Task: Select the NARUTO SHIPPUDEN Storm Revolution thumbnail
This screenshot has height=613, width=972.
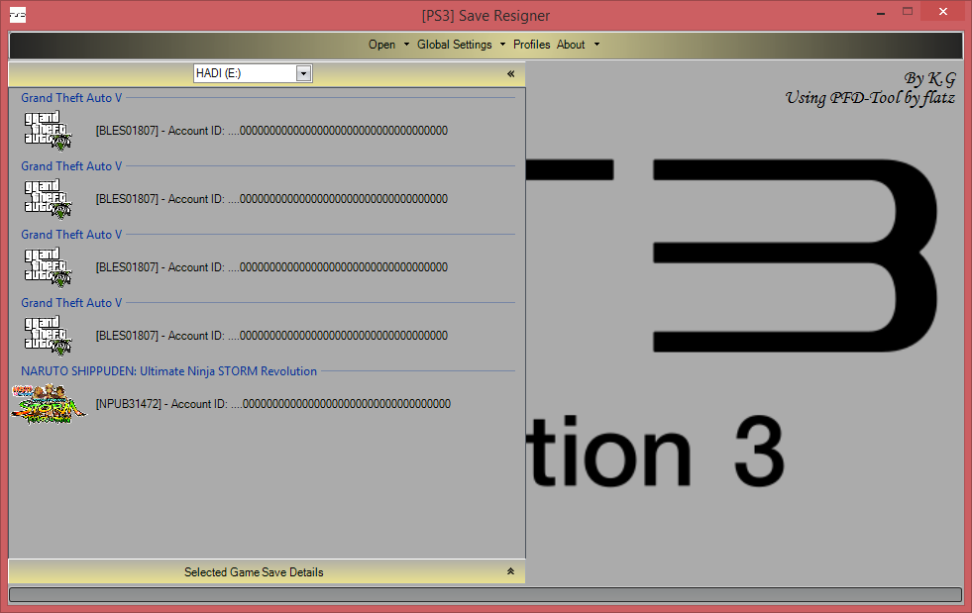Action: pos(49,403)
